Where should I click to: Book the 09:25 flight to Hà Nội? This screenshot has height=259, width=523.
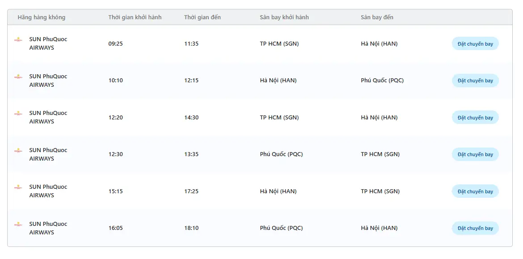coord(475,44)
